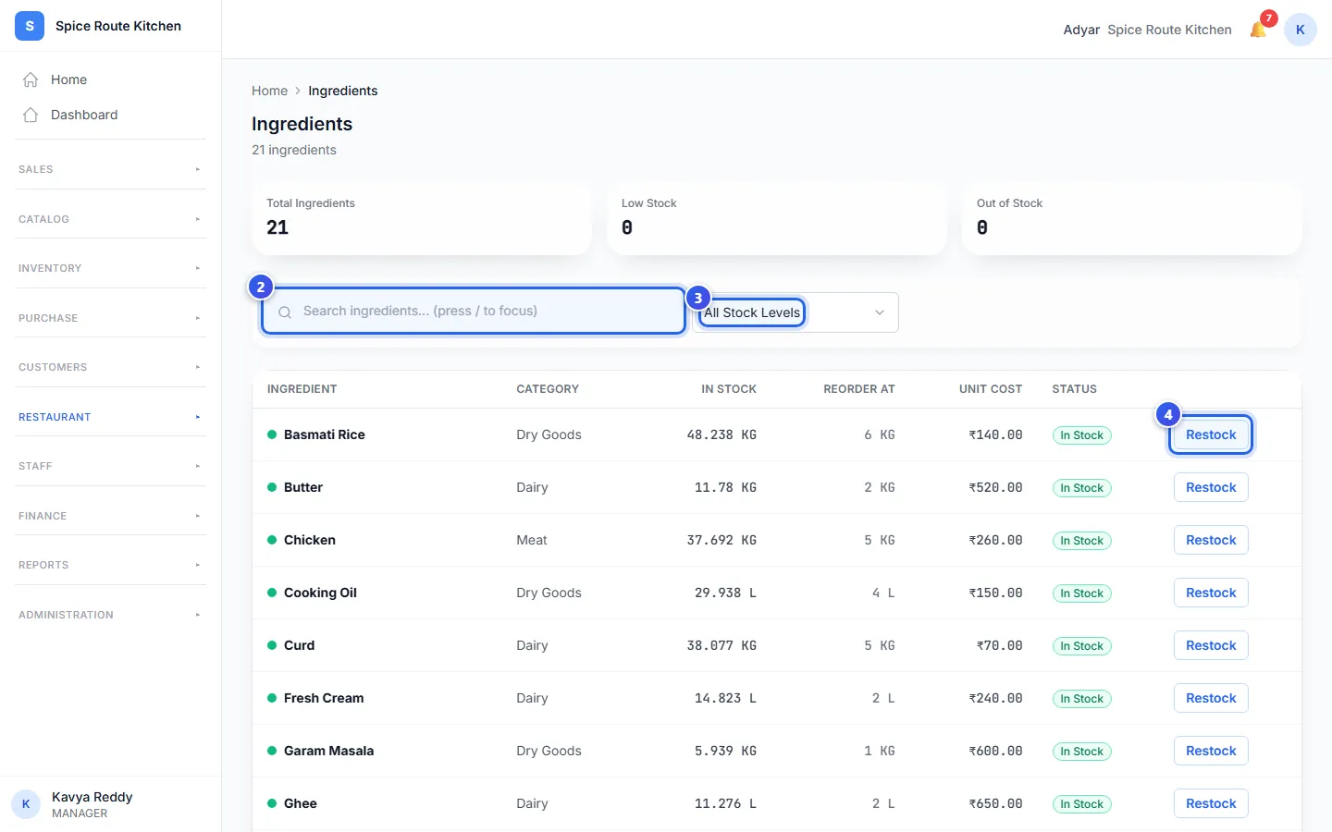Viewport: 1332px width, 832px height.
Task: Collapse the Restaurant section
Action: (x=110, y=417)
